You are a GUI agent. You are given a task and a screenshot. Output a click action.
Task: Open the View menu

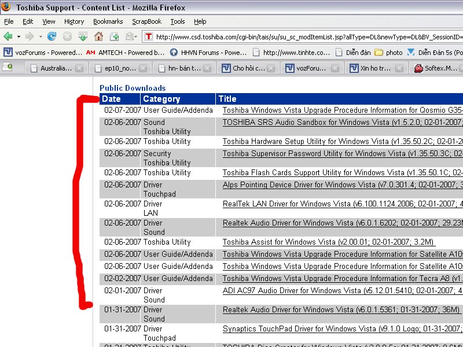click(x=49, y=21)
